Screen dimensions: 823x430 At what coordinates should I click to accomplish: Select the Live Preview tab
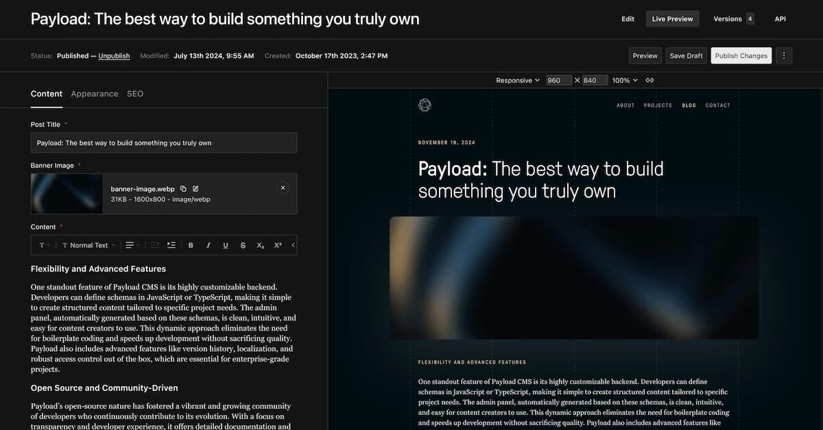(672, 18)
